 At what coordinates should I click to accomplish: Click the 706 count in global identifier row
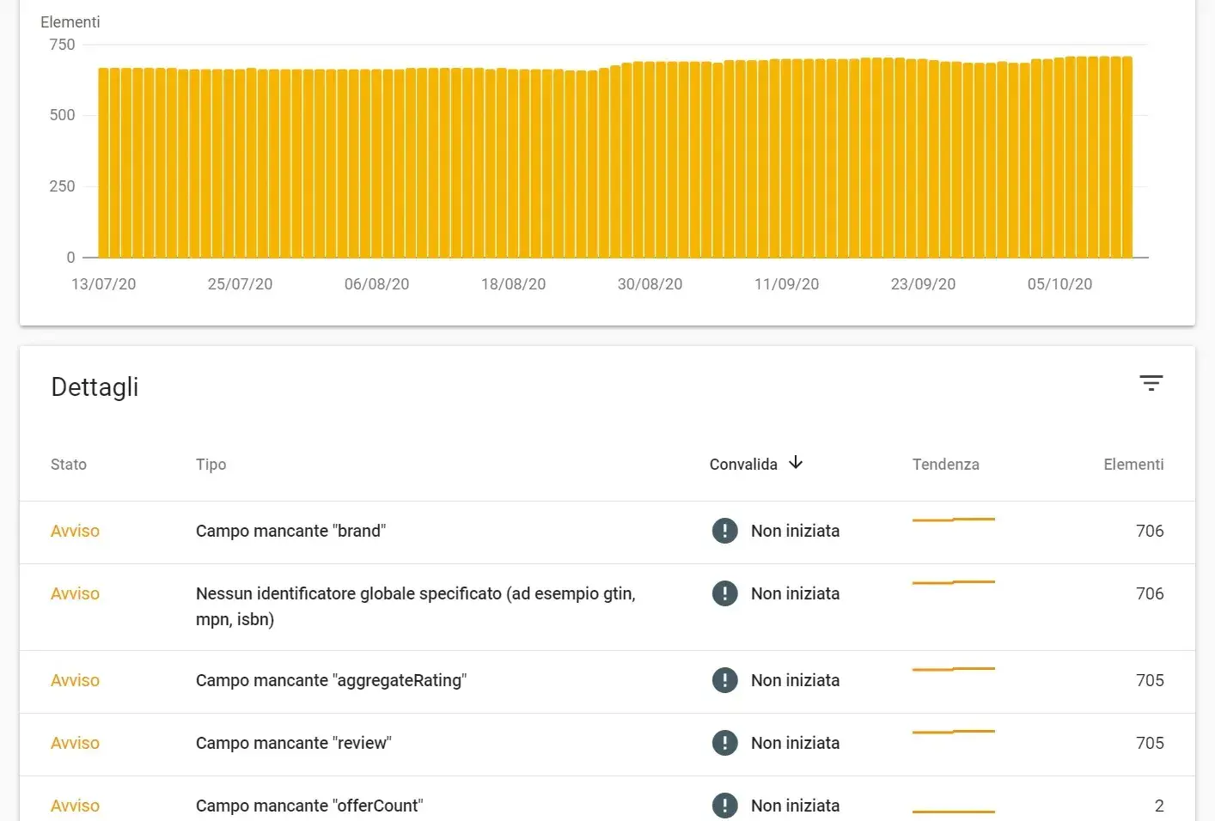pyautogui.click(x=1150, y=593)
